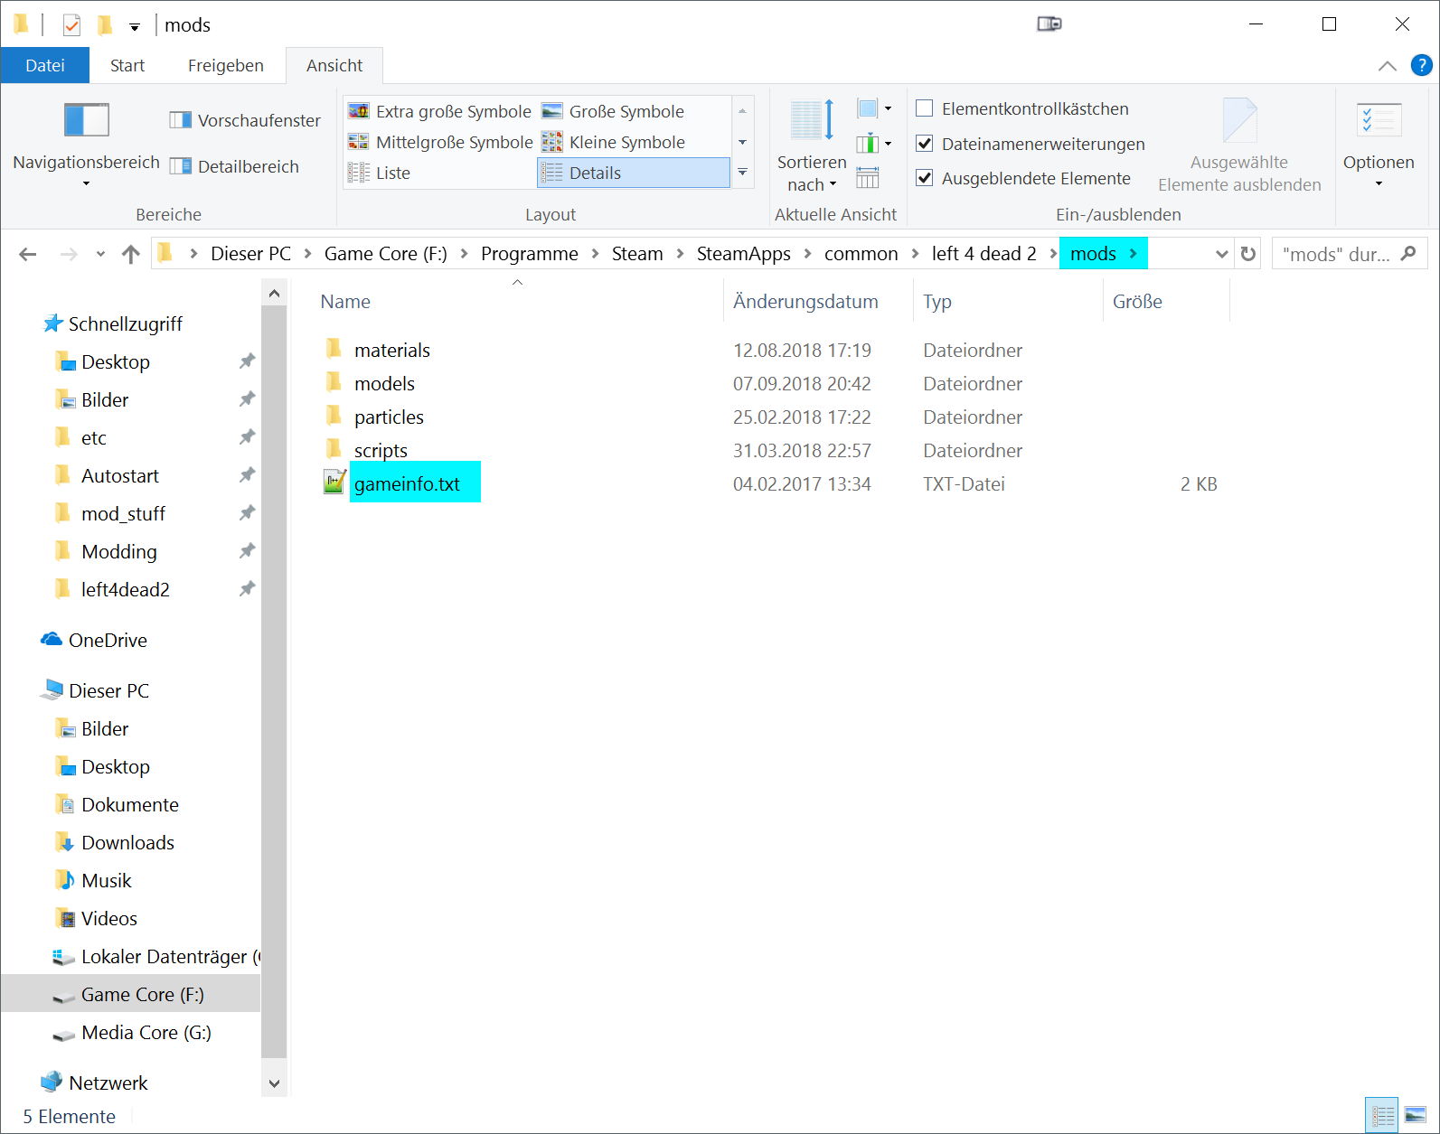Open the group-by (Gruppieren) dropdown
The image size is (1440, 1134).
(x=874, y=108)
